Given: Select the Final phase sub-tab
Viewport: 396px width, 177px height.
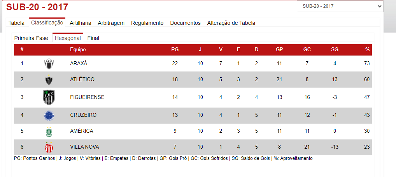Looking at the screenshot, I should (93, 38).
